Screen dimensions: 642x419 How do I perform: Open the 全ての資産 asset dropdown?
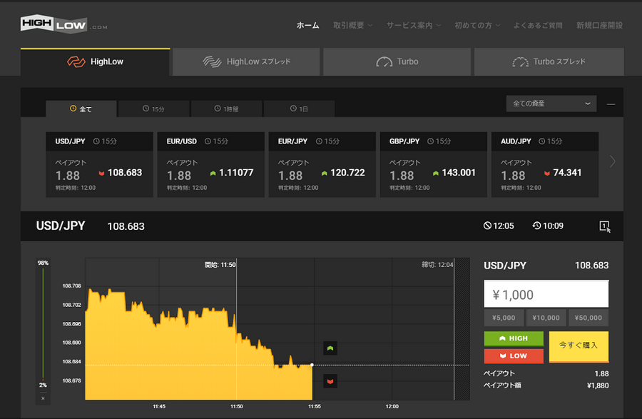tap(551, 104)
